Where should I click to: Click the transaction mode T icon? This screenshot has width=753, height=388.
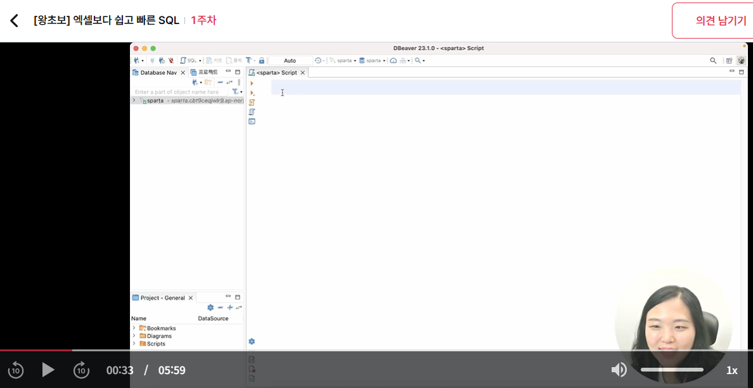click(x=248, y=60)
